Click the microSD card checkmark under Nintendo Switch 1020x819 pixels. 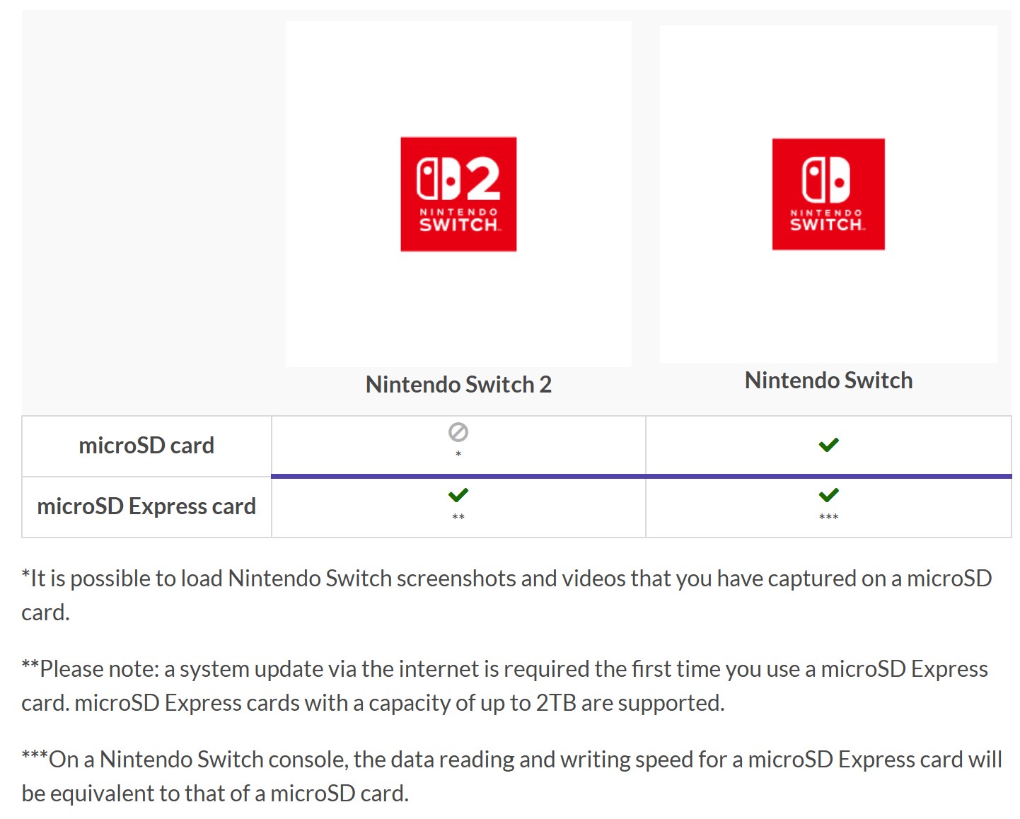828,445
